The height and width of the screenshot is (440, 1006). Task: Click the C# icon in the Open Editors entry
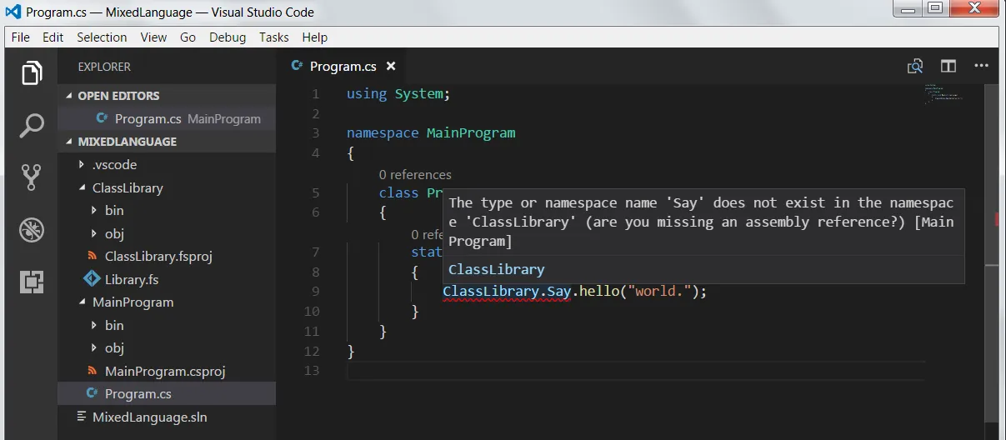103,118
